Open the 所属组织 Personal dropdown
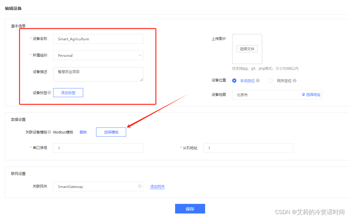The image size is (349, 218). pos(98,55)
